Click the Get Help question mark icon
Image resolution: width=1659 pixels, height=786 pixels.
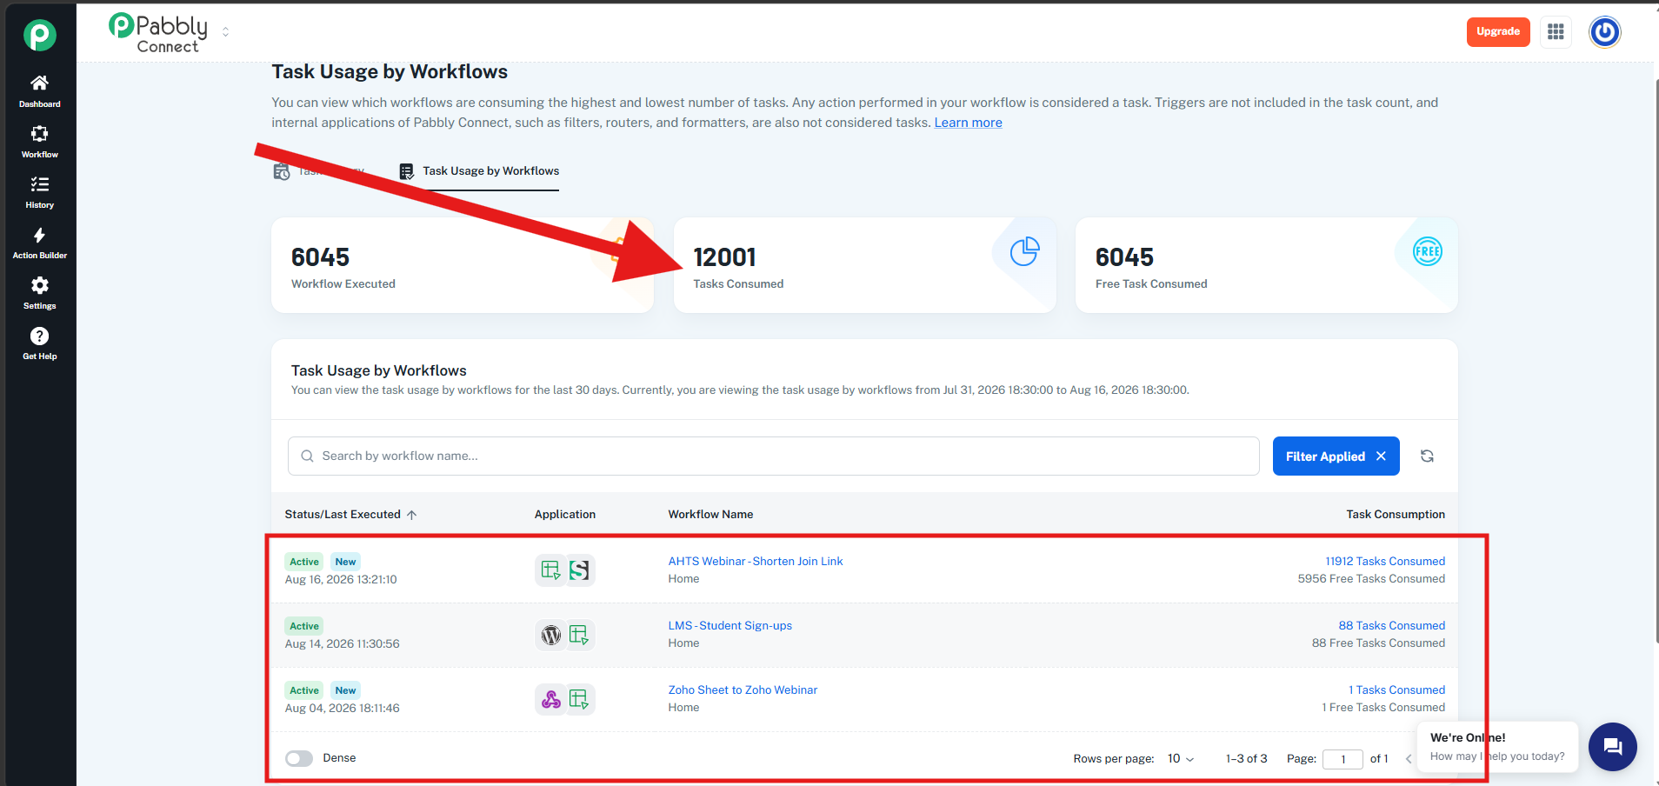pos(40,336)
